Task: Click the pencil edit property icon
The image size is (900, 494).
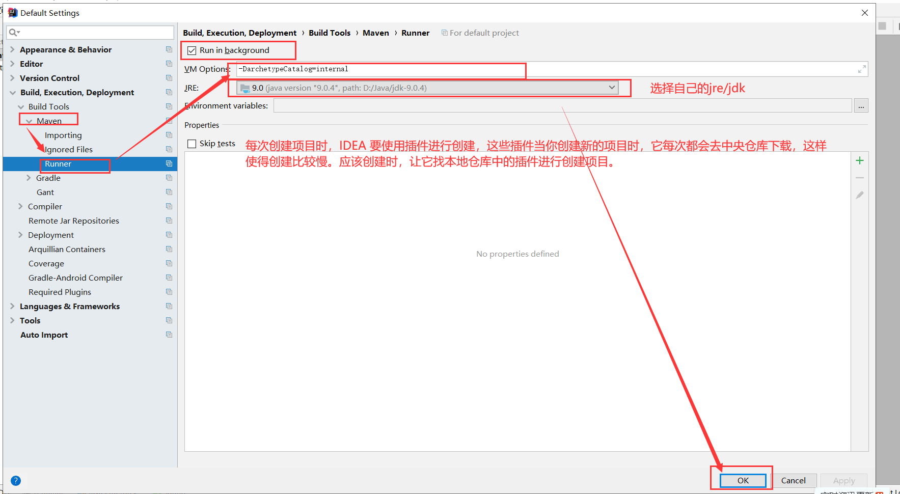Action: click(x=860, y=195)
